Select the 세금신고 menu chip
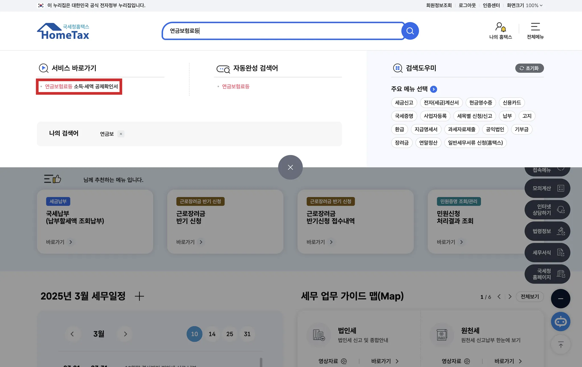582x367 pixels. [404, 103]
